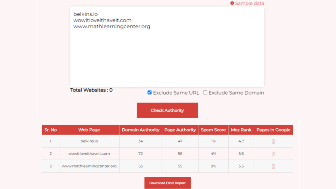Click wowitloveithaveit.com line in text area

(102, 20)
